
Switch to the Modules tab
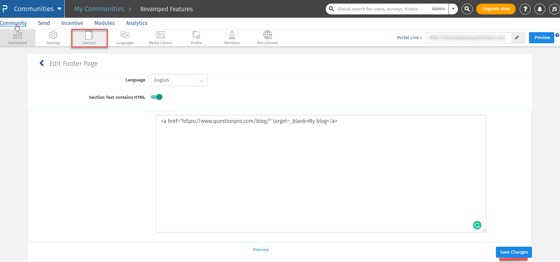tap(104, 23)
